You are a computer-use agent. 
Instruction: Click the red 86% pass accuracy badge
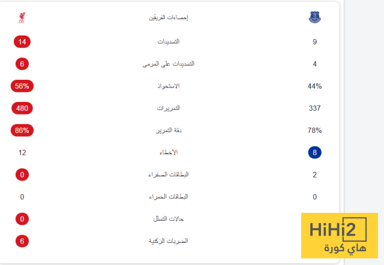[22, 130]
